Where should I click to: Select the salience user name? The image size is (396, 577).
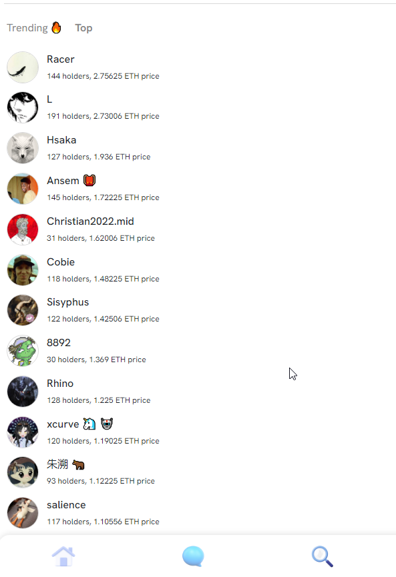(66, 505)
